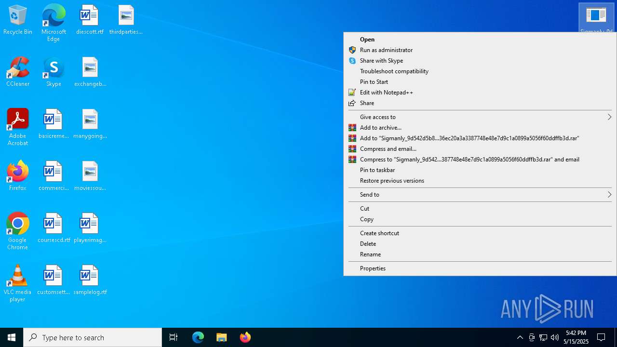The width and height of the screenshot is (617, 347).
Task: Choose Create shortcut
Action: pyautogui.click(x=480, y=233)
